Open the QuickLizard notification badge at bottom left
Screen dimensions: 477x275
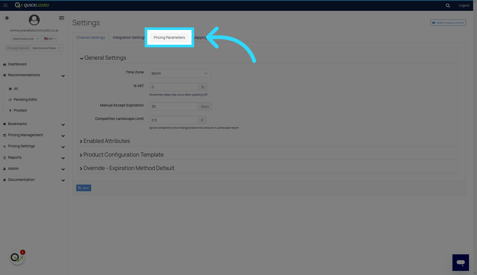pos(17,257)
